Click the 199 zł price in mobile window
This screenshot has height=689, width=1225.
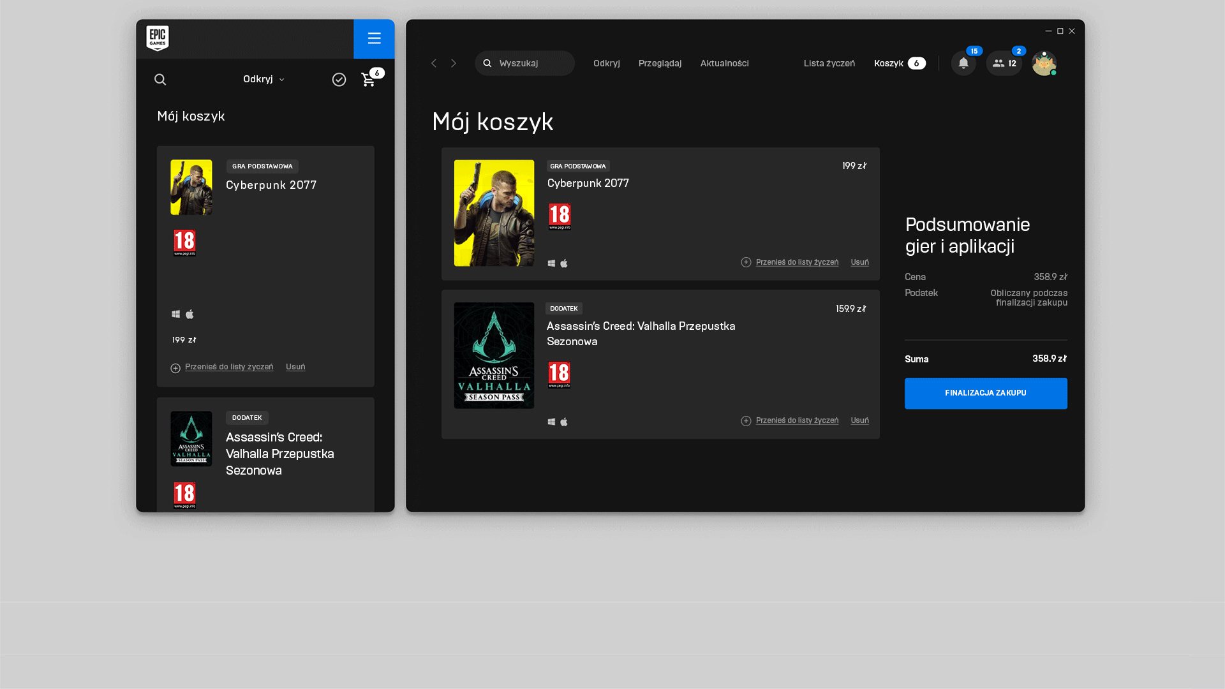(x=184, y=340)
